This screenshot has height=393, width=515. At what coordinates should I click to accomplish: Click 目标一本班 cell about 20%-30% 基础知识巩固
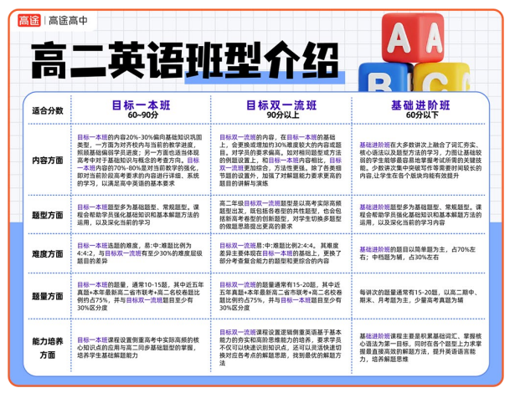(140, 160)
